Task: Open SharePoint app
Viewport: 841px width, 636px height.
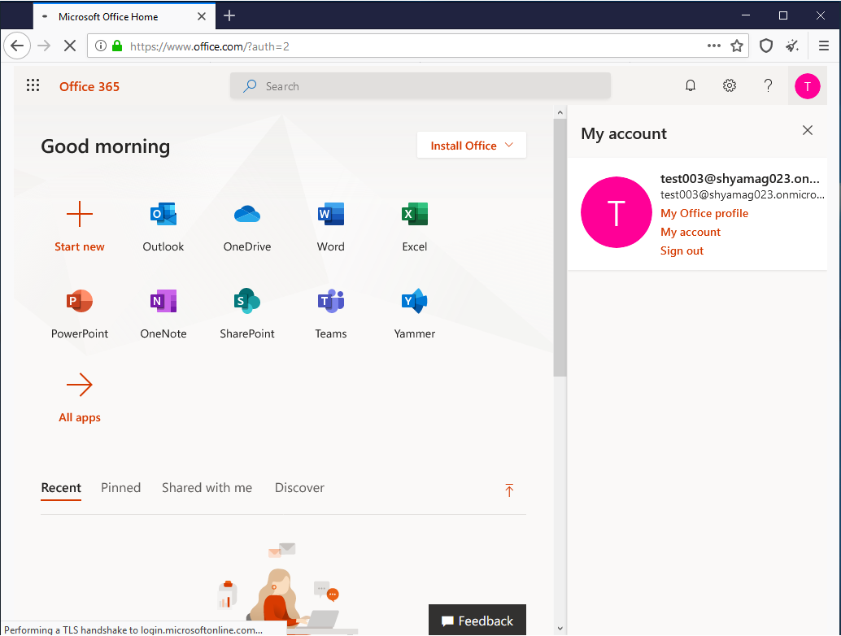Action: click(247, 314)
